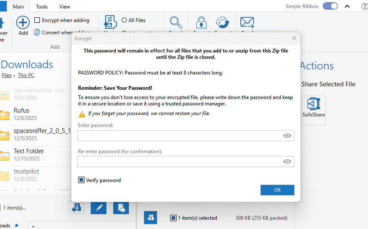Open the View ribbon tab
This screenshot has width=368, height=229.
[65, 7]
